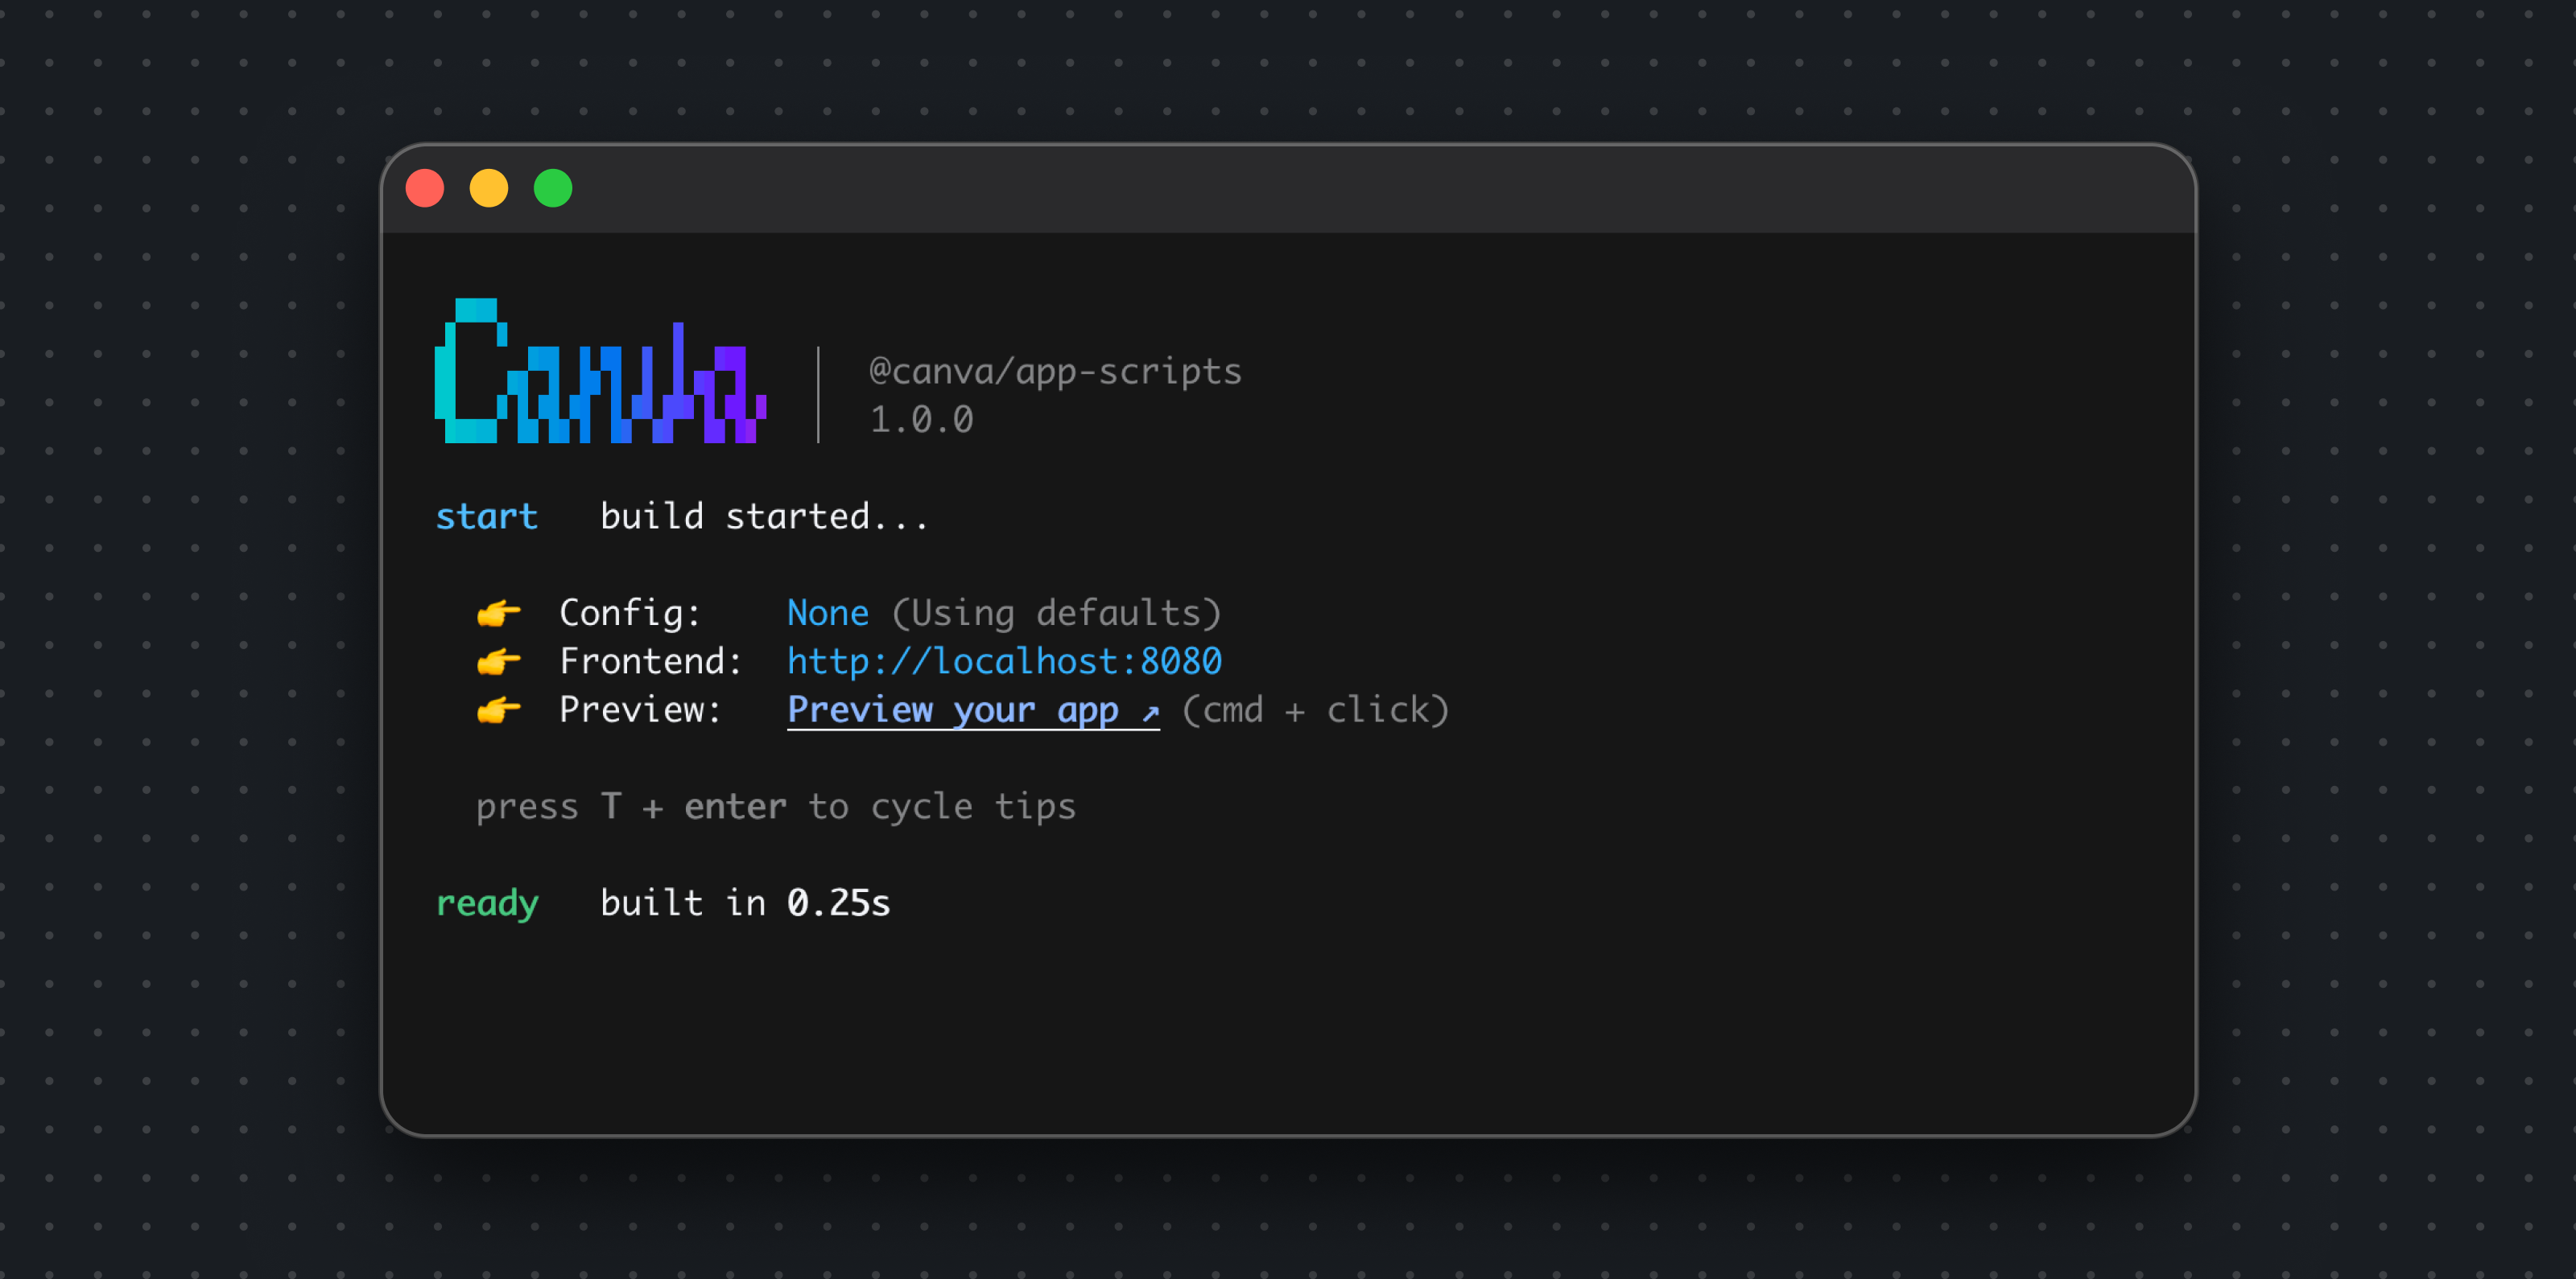
Task: Click the '(Using defaults)' text
Action: pos(1056,612)
